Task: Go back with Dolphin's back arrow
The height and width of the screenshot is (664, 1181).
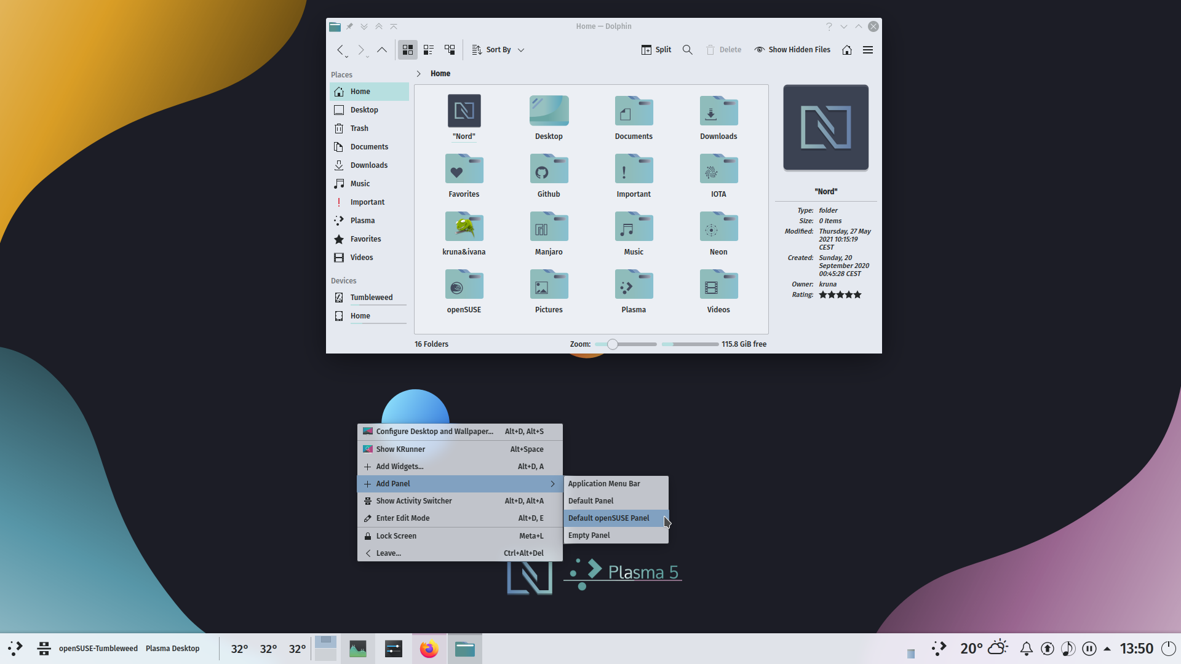Action: click(x=340, y=50)
